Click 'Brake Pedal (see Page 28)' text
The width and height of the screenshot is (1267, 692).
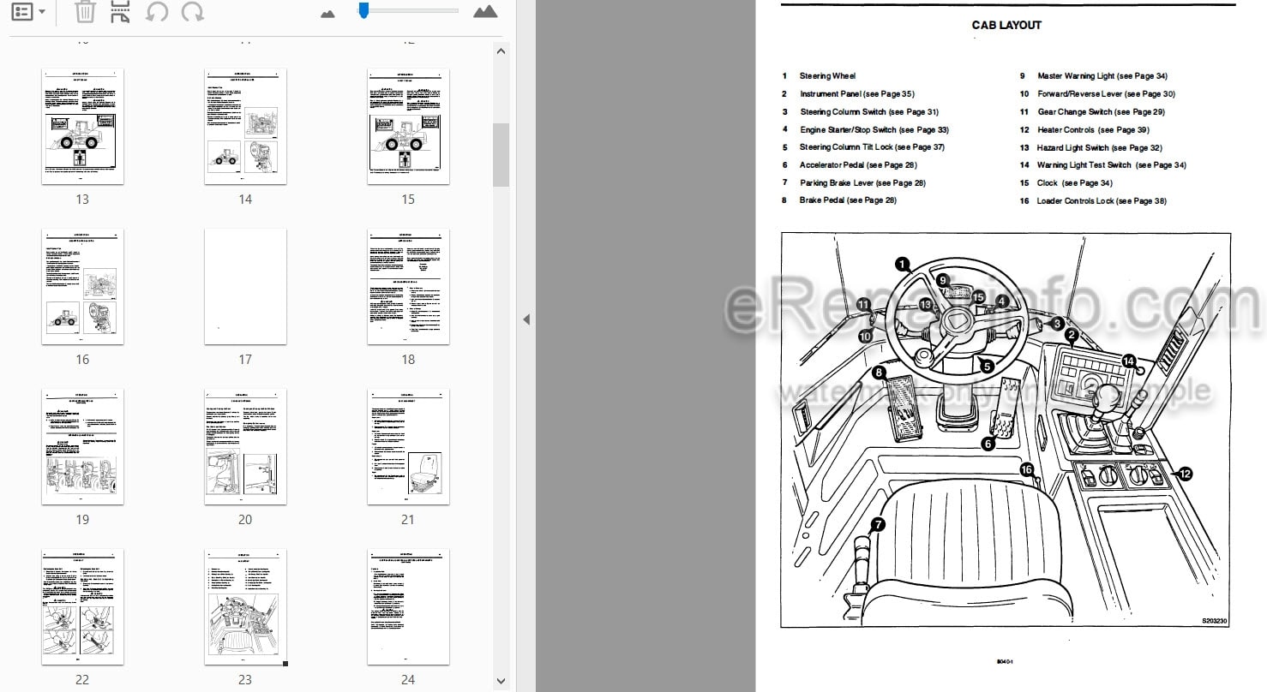coord(848,200)
